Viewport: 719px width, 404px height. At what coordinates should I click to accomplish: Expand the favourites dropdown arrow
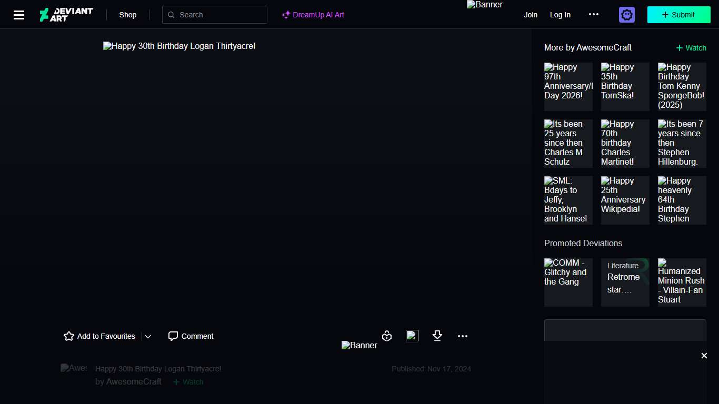[148, 337]
